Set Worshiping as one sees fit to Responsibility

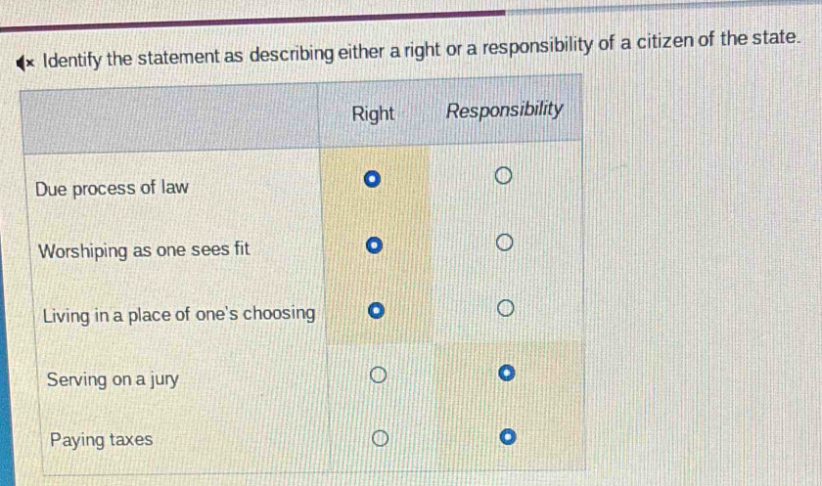pyautogui.click(x=503, y=243)
